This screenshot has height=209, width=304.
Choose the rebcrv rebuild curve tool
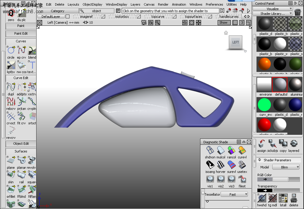11,102
